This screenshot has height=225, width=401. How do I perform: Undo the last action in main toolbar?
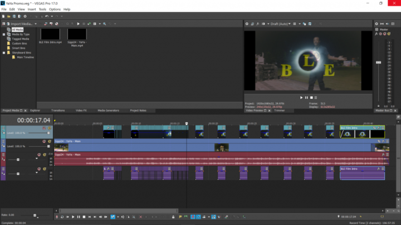click(x=47, y=16)
